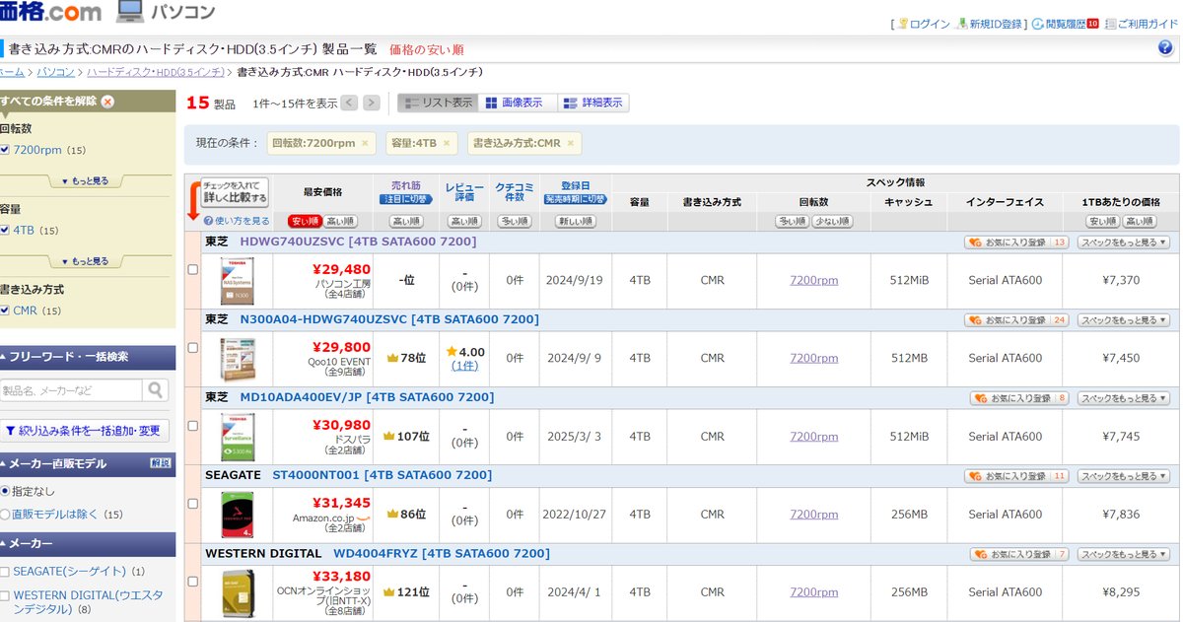Click the free word search input field
The image size is (1183, 622).
click(71, 391)
